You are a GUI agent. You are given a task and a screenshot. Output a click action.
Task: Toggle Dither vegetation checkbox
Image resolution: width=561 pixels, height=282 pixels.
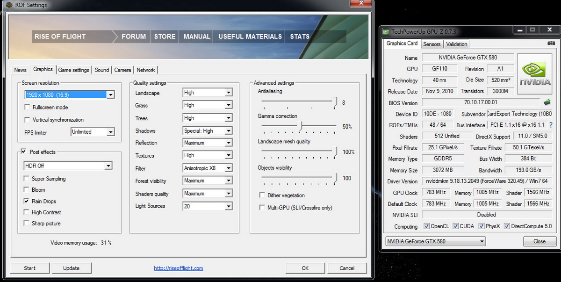point(262,195)
